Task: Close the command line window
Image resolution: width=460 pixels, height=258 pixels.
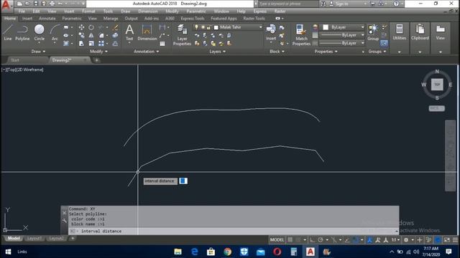Action: [x=65, y=213]
